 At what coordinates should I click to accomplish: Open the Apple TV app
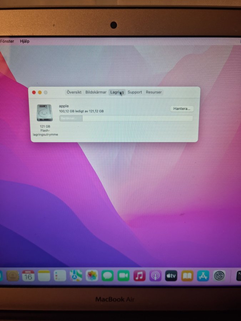[x=171, y=275]
